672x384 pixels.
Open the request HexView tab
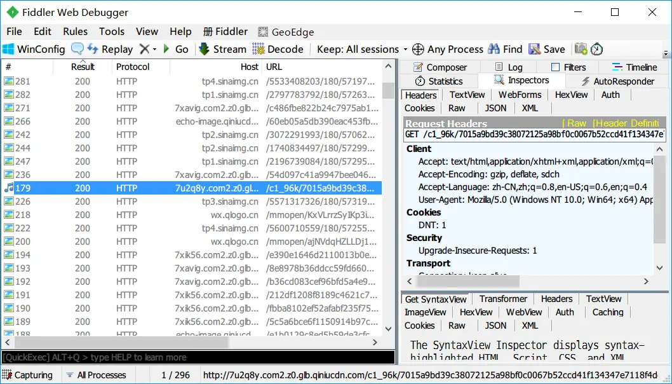pyautogui.click(x=571, y=95)
